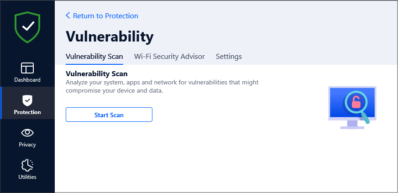Viewport: 398px width, 193px height.
Task: Open Dashboard via its panel icon
Action: (x=27, y=68)
